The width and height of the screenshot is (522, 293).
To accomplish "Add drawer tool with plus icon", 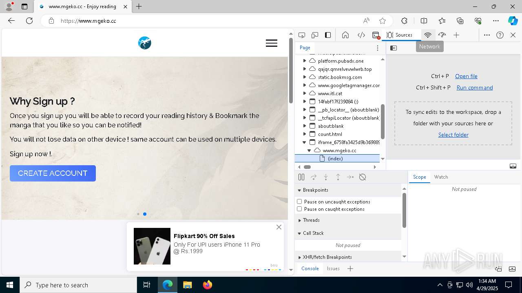I will point(350,269).
